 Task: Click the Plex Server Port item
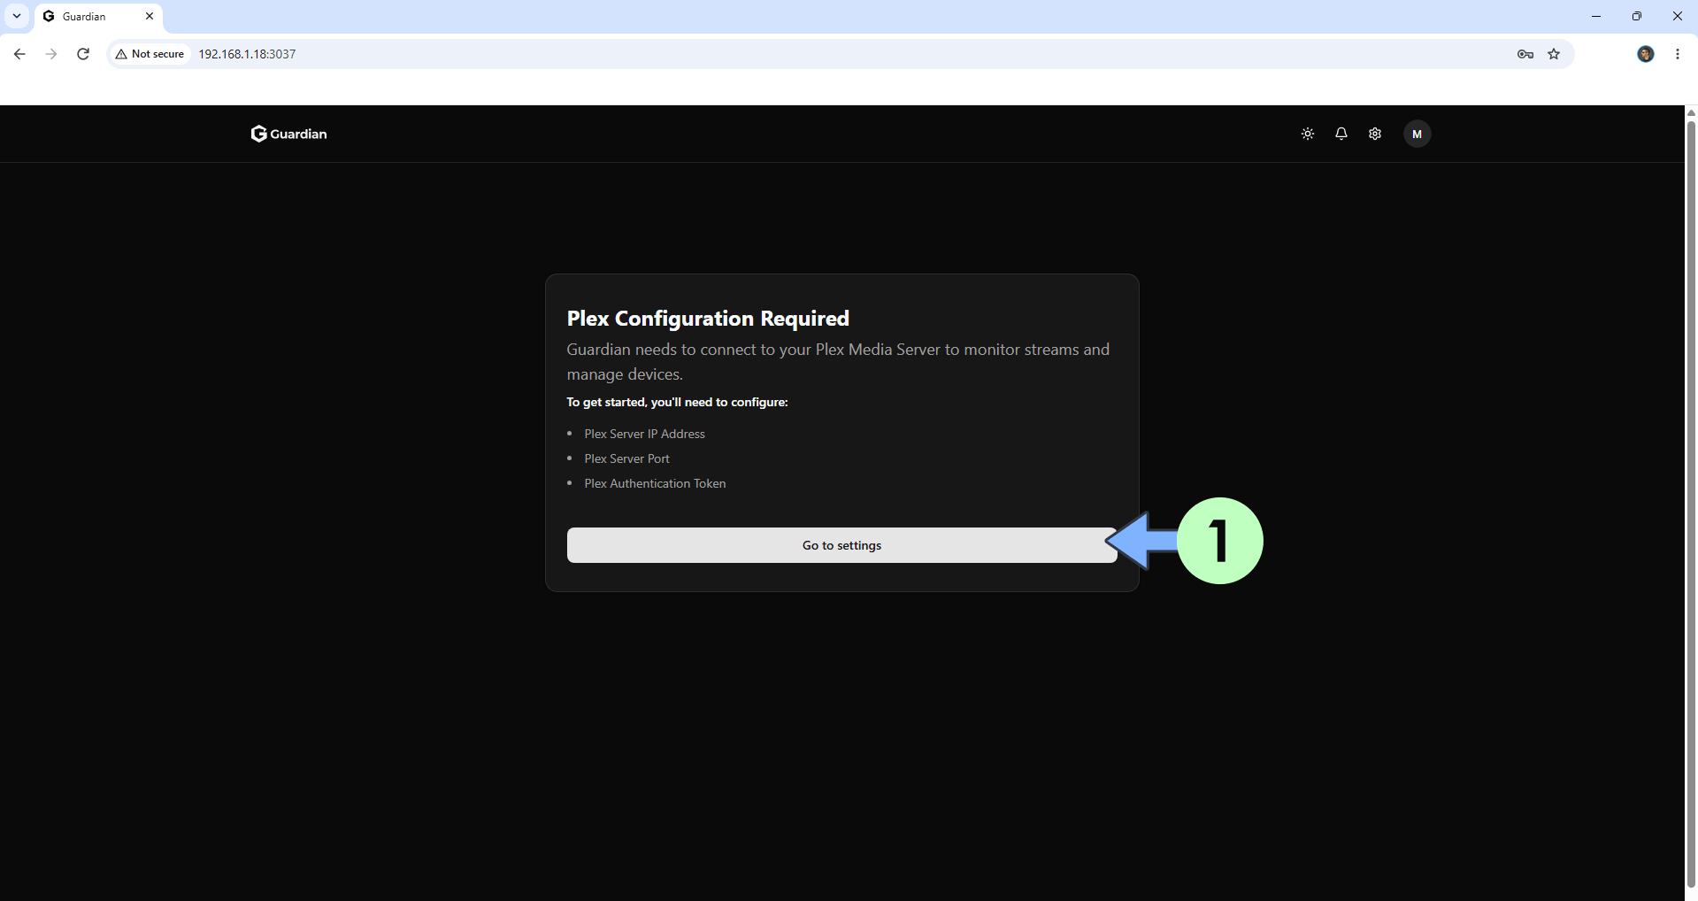click(x=626, y=458)
